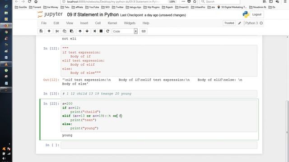Open the File menu
The height and width of the screenshot is (162, 289).
coord(44,23)
